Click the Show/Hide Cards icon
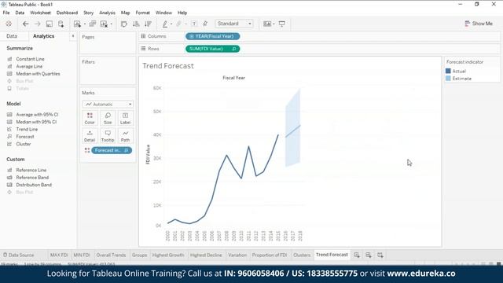The image size is (503, 283). pos(267,24)
